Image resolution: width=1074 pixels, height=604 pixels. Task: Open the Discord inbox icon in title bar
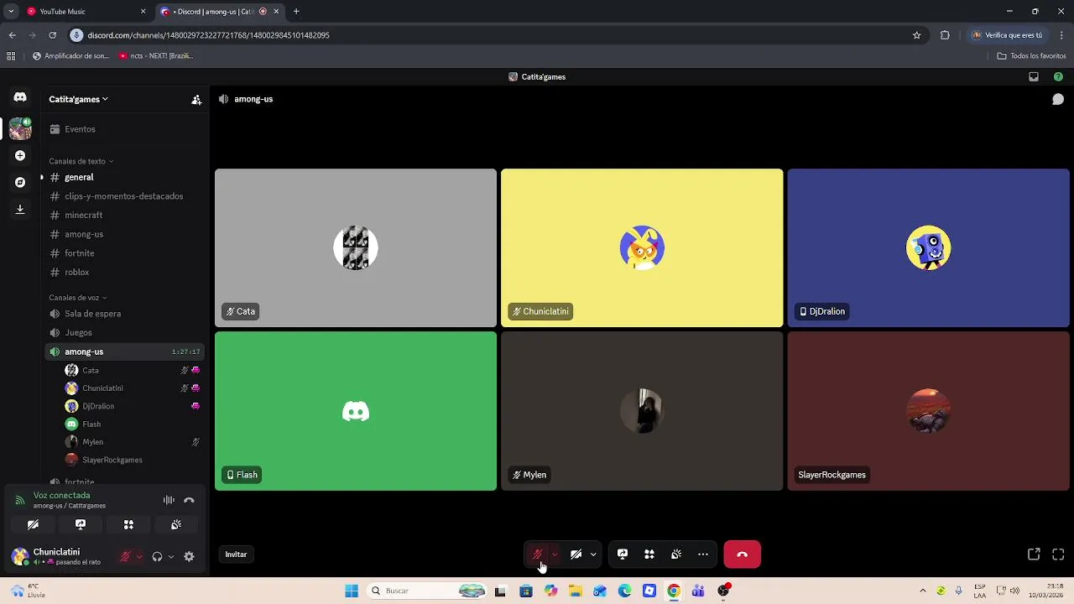pos(1034,76)
